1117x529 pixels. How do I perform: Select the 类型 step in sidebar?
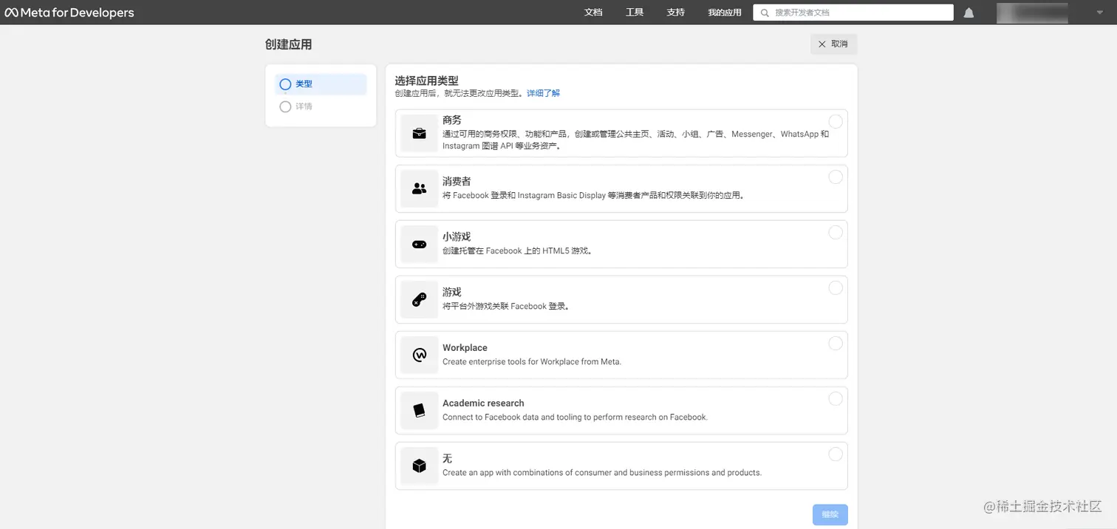(321, 84)
